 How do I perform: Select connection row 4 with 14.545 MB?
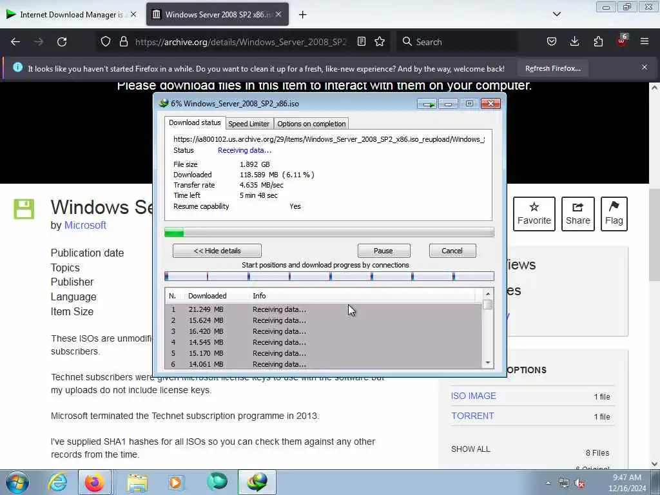click(x=324, y=342)
